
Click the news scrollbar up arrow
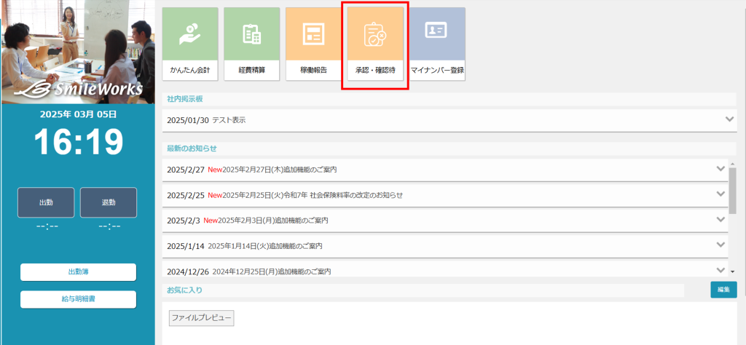(732, 164)
